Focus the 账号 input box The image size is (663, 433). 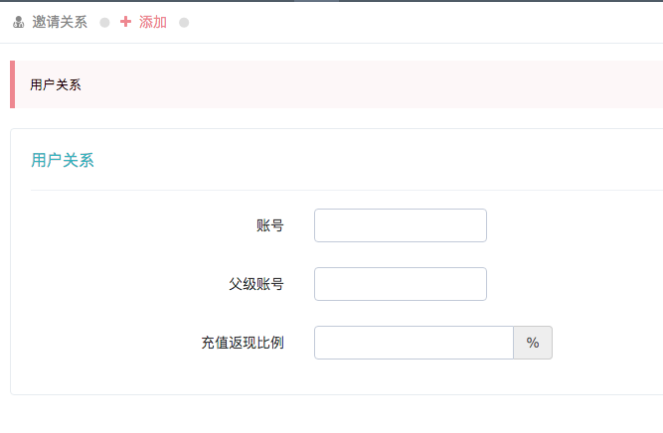[x=401, y=225]
